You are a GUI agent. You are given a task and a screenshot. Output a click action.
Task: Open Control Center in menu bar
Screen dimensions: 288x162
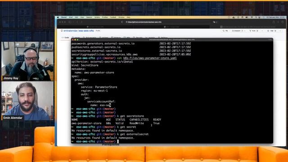coord(260,17)
